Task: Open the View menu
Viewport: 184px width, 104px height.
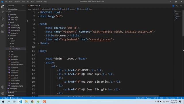Action: click(24, 2)
